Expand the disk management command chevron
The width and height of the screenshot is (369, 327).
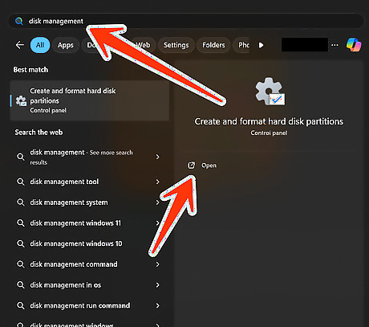click(x=158, y=264)
